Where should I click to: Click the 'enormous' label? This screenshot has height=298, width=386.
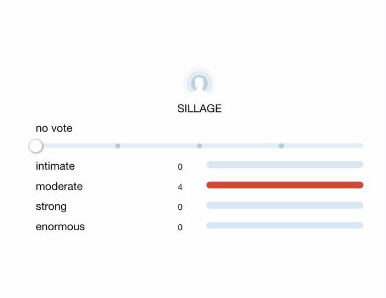pyautogui.click(x=60, y=227)
